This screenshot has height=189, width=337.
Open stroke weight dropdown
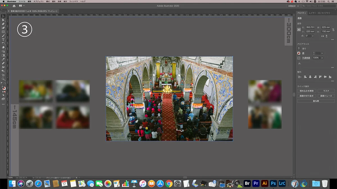322,53
